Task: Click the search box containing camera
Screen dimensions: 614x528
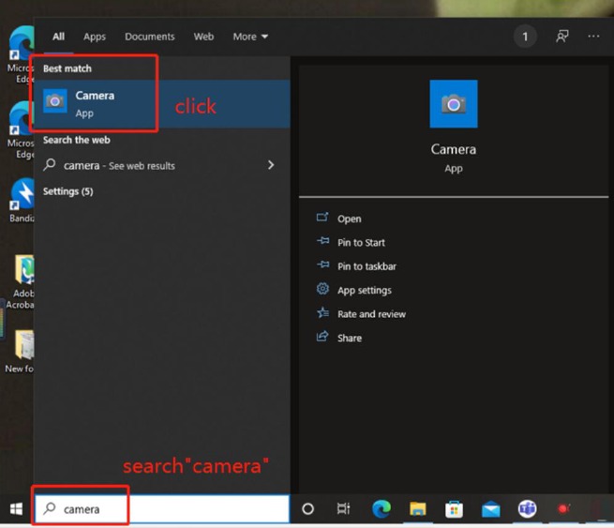Action: tap(162, 509)
